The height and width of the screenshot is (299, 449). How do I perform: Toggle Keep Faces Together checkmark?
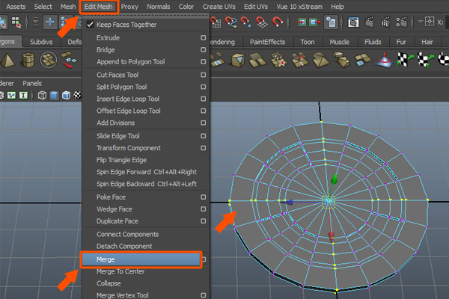(x=90, y=25)
